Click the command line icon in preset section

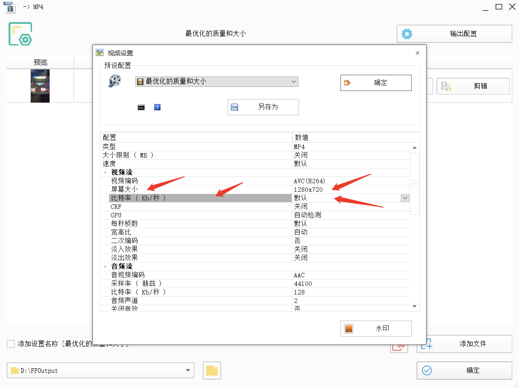tap(141, 108)
